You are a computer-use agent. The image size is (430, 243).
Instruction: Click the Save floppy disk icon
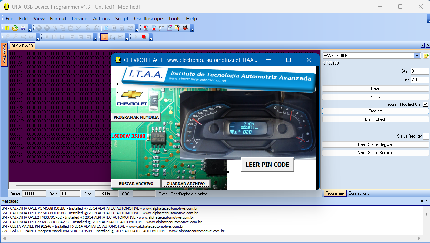(23, 28)
